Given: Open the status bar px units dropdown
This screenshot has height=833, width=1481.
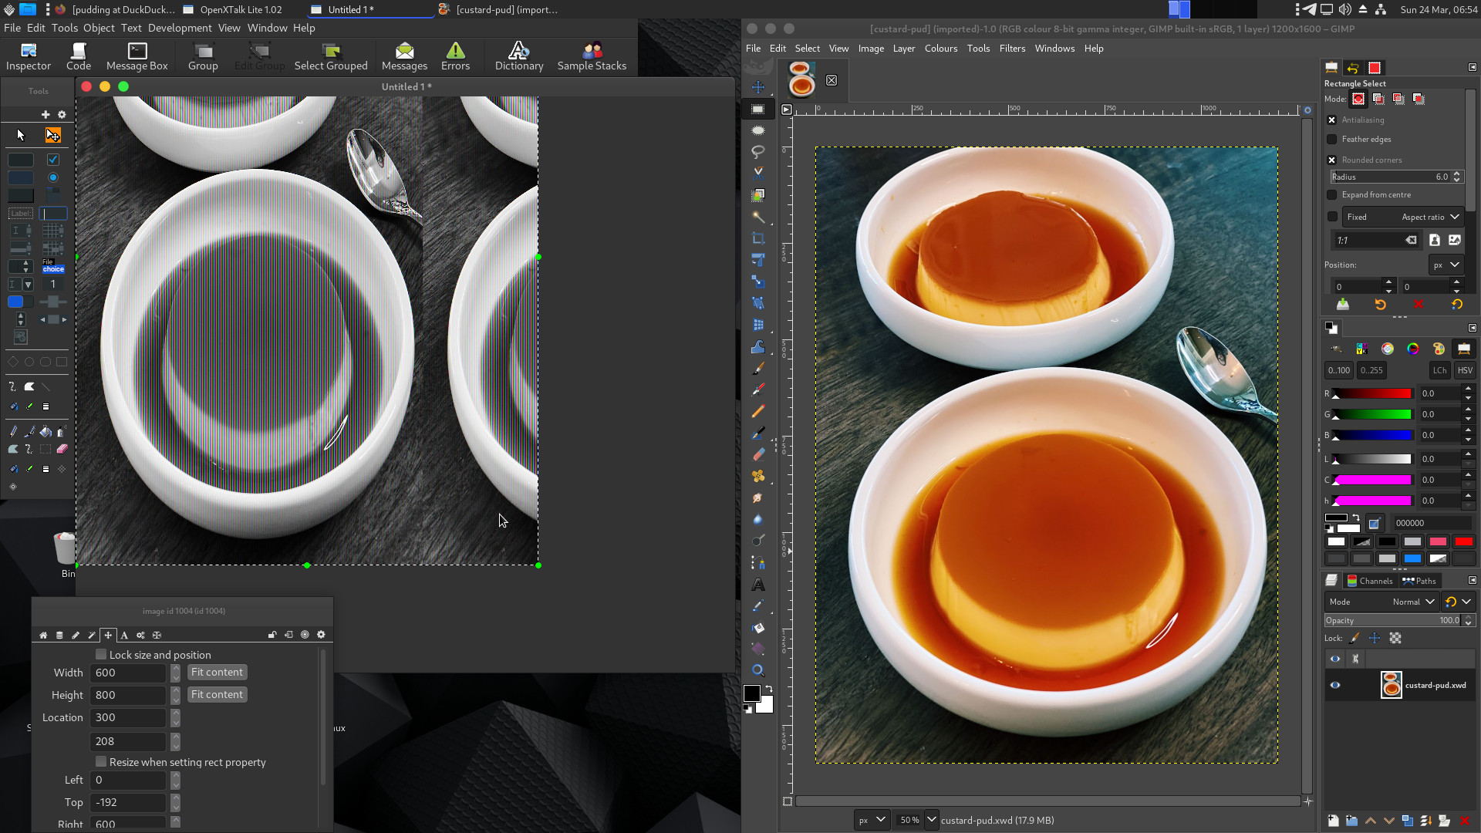Looking at the screenshot, I should [872, 820].
